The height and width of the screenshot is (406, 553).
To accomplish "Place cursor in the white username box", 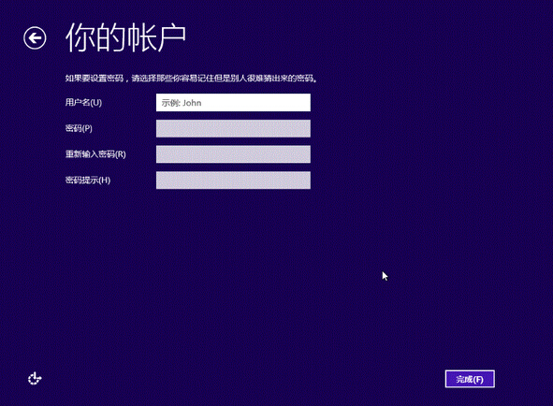I will click(x=233, y=103).
